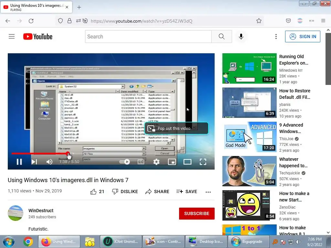Viewport: 331px width, 248px height.
Task: Open system tray volume icon
Action: click(298, 242)
